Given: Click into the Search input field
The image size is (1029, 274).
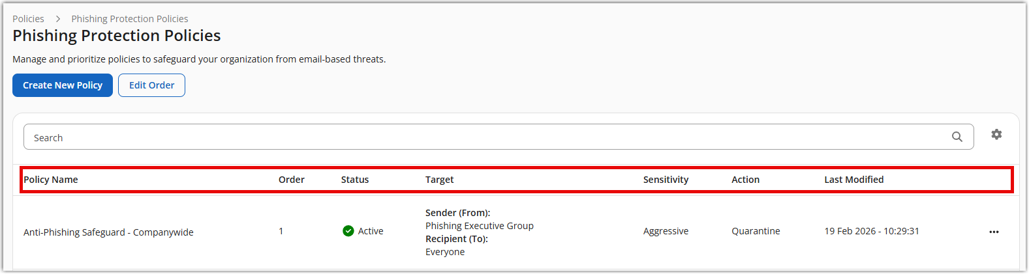Looking at the screenshot, I should [x=483, y=137].
